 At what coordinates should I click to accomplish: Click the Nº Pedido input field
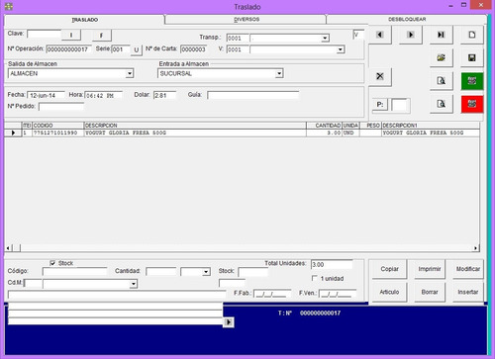pyautogui.click(x=61, y=107)
